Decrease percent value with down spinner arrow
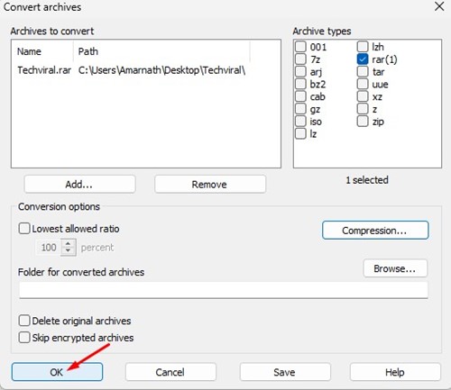 (x=69, y=251)
